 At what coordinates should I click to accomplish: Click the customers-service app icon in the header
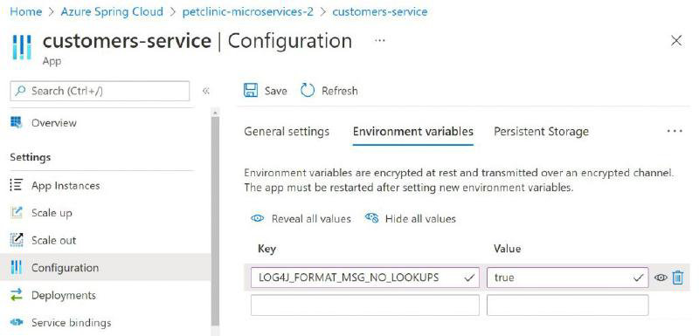pos(21,46)
